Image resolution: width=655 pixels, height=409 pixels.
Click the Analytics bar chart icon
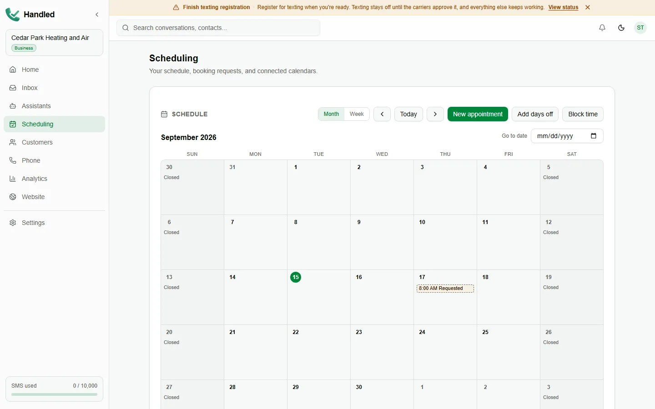click(13, 179)
